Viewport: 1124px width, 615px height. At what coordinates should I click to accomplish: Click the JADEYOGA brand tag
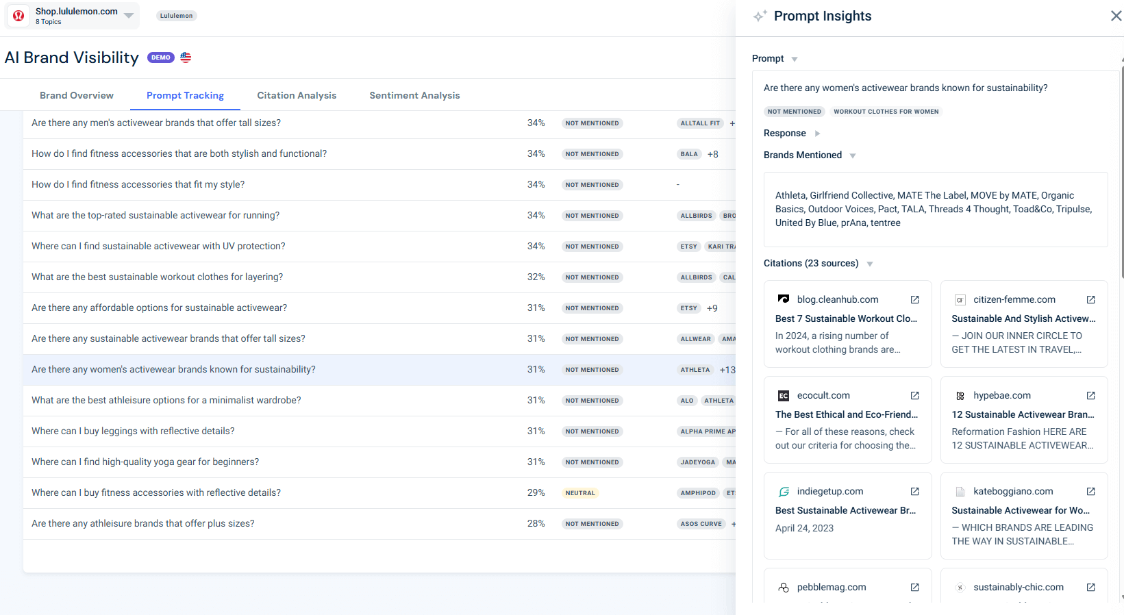pyautogui.click(x=697, y=462)
